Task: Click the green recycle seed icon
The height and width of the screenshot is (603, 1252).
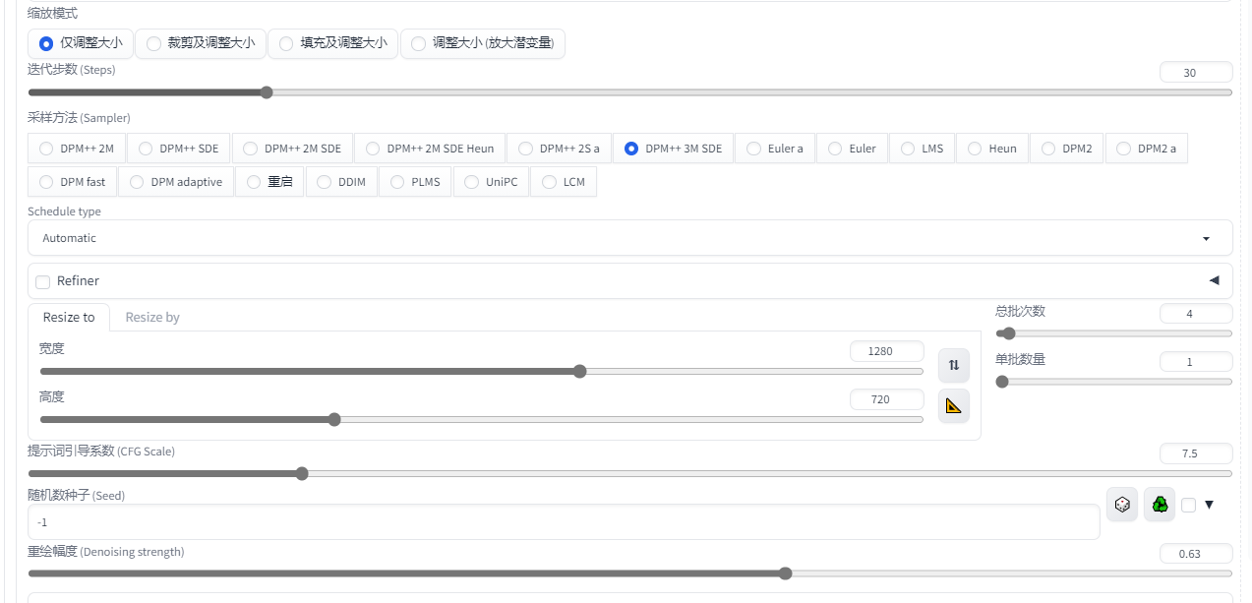Action: click(x=1160, y=505)
